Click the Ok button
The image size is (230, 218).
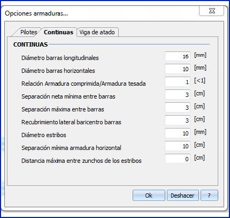point(149,196)
